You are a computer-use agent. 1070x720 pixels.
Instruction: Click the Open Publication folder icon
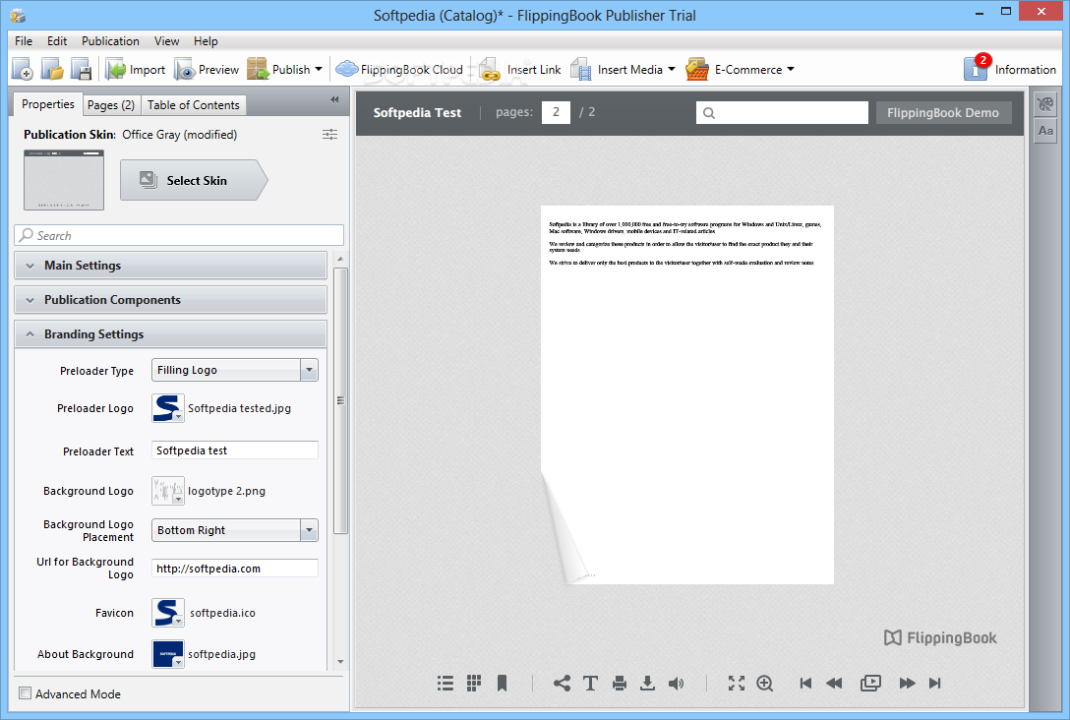(x=52, y=69)
